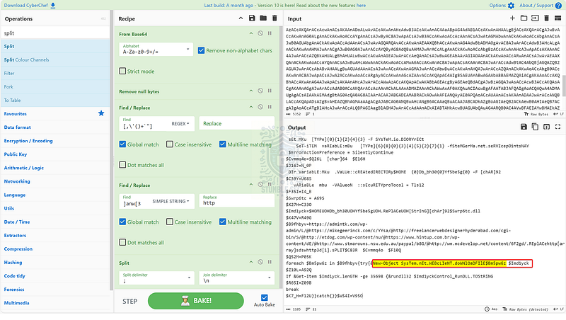Viewport: 566px width, 320px height.
Task: Open the Extractors category
Action: [55, 235]
